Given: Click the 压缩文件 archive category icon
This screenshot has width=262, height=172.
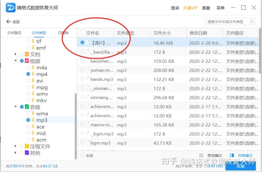Looking at the screenshot, I should tap(27, 146).
